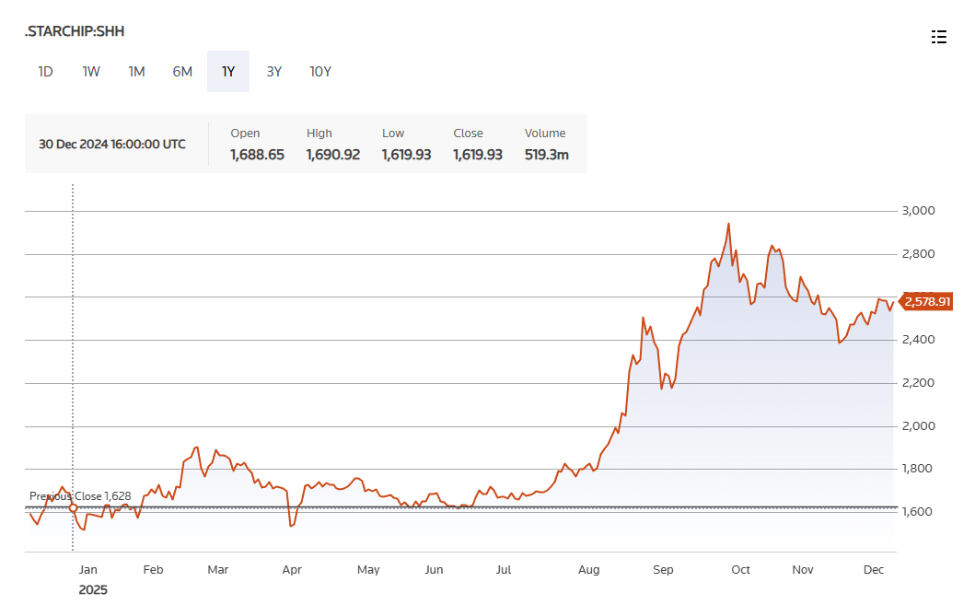Switch to the 1M time range
The height and width of the screenshot is (605, 975).
click(x=137, y=72)
